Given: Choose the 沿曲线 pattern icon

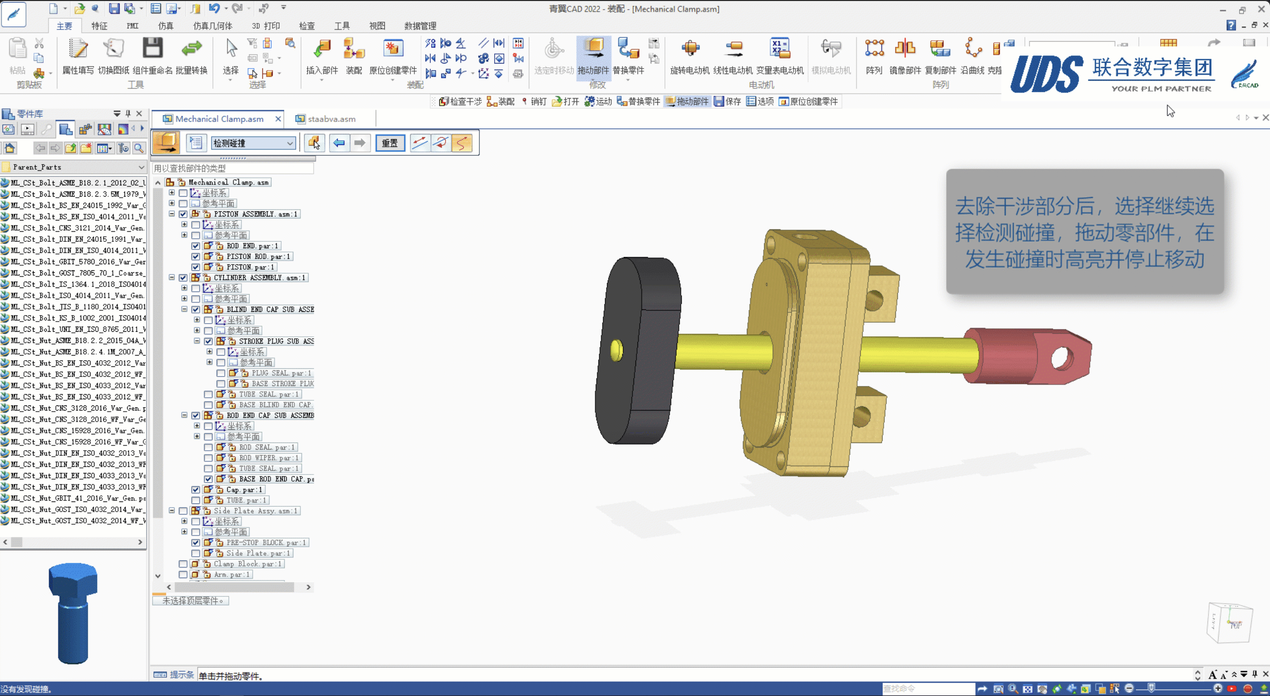Looking at the screenshot, I should (x=972, y=49).
